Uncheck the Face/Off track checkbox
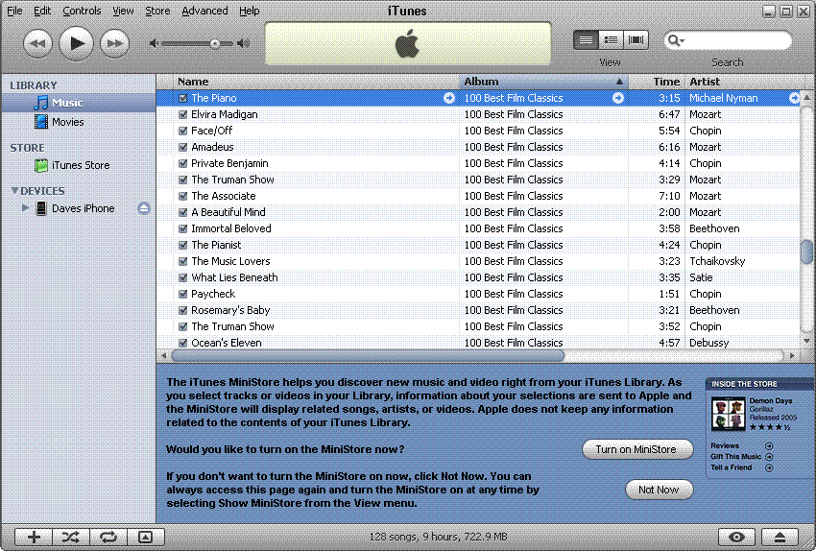 (182, 131)
